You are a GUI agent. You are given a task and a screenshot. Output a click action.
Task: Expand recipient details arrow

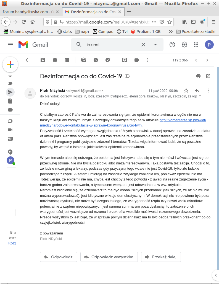[x=200, y=96]
